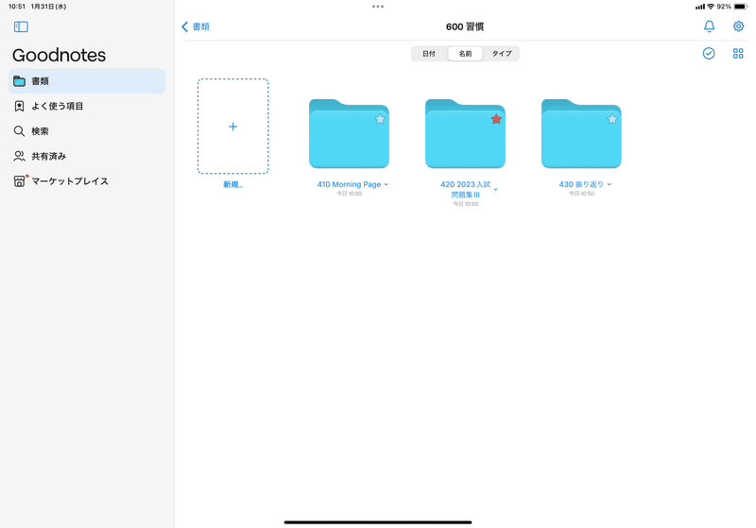The height and width of the screenshot is (528, 756).
Task: Open settings gear icon
Action: tap(738, 26)
